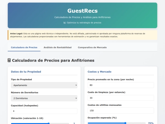Click the Precio promedio en tu zona field

[121, 85]
